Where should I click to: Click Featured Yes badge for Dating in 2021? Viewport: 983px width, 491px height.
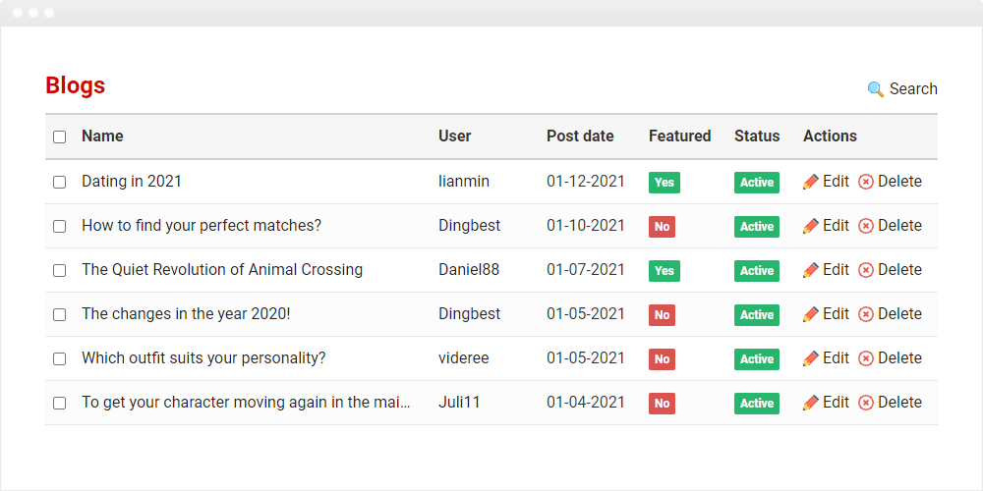point(665,183)
